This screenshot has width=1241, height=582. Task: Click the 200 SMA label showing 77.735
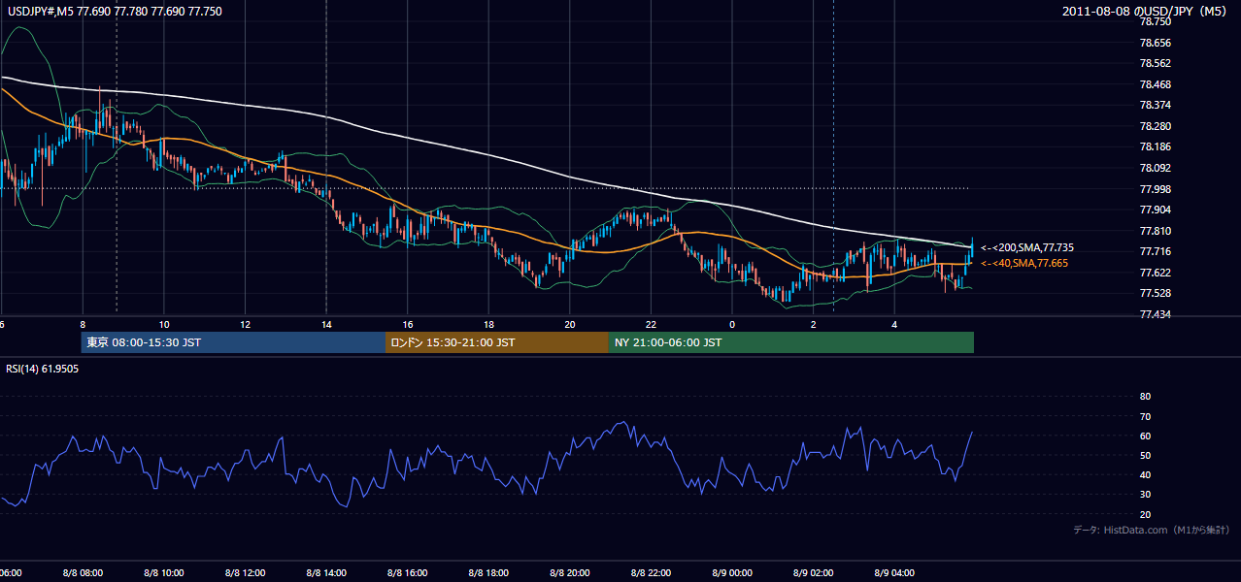1027,248
